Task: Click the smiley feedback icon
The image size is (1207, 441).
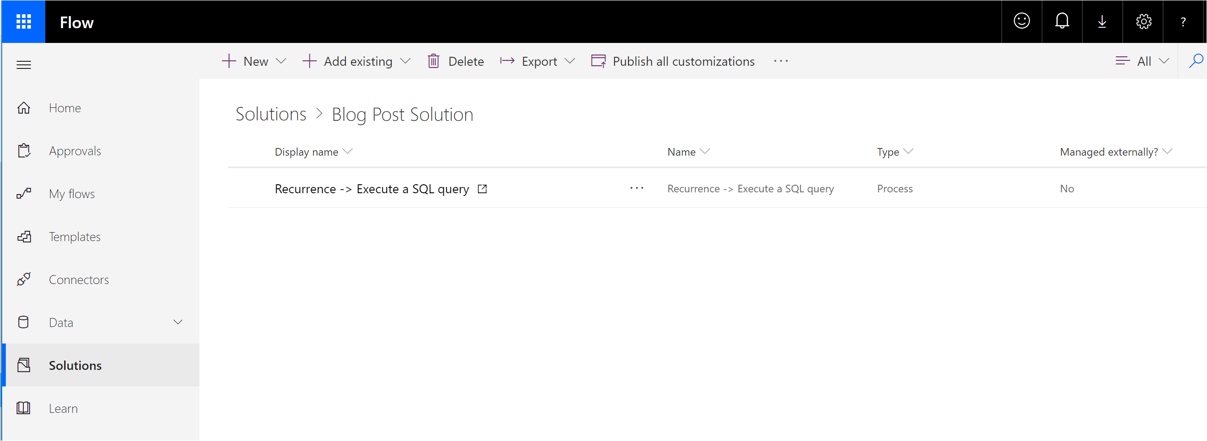Action: [x=1021, y=21]
